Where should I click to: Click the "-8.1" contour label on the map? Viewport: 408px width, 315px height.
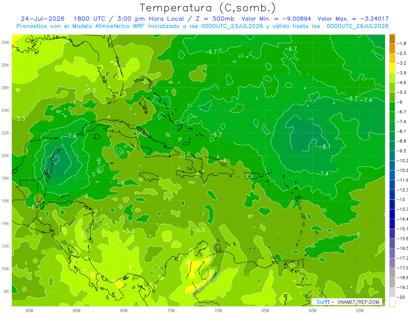tap(324, 147)
